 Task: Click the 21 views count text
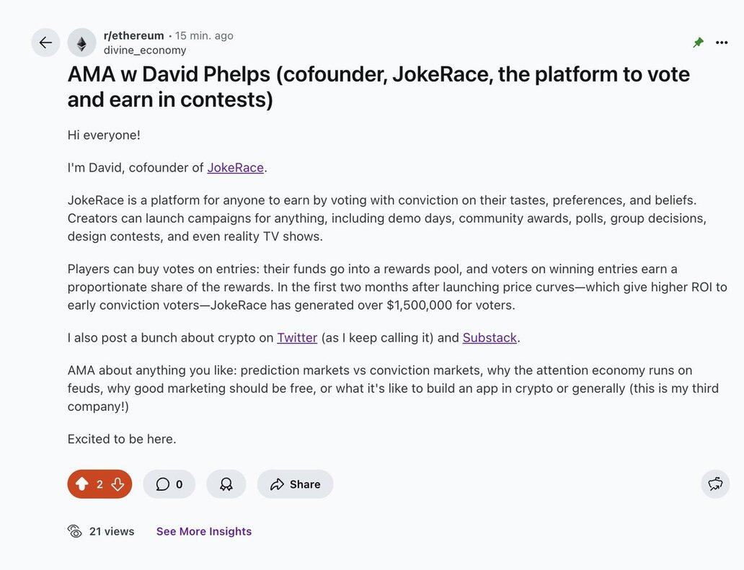(x=112, y=531)
